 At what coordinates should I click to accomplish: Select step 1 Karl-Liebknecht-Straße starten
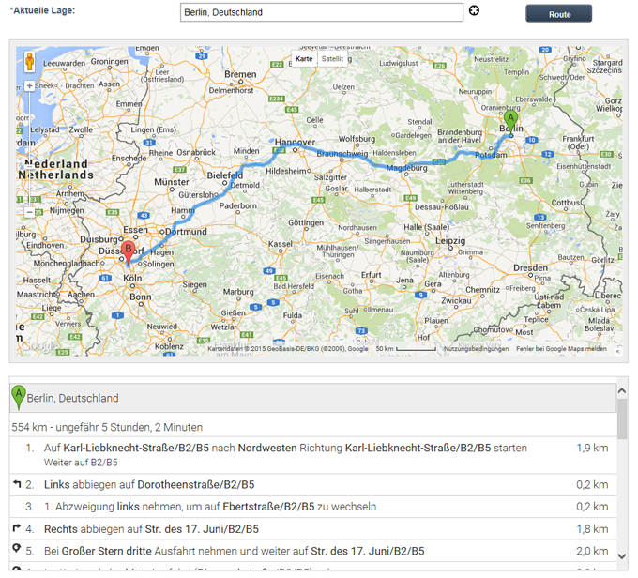[x=312, y=455]
